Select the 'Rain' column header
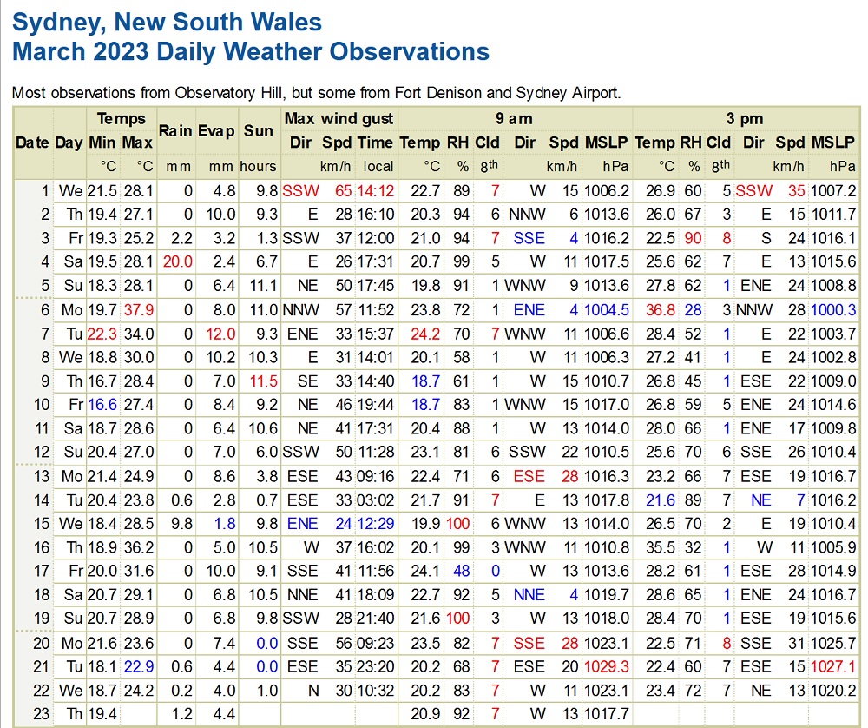The height and width of the screenshot is (728, 868). pos(174,131)
